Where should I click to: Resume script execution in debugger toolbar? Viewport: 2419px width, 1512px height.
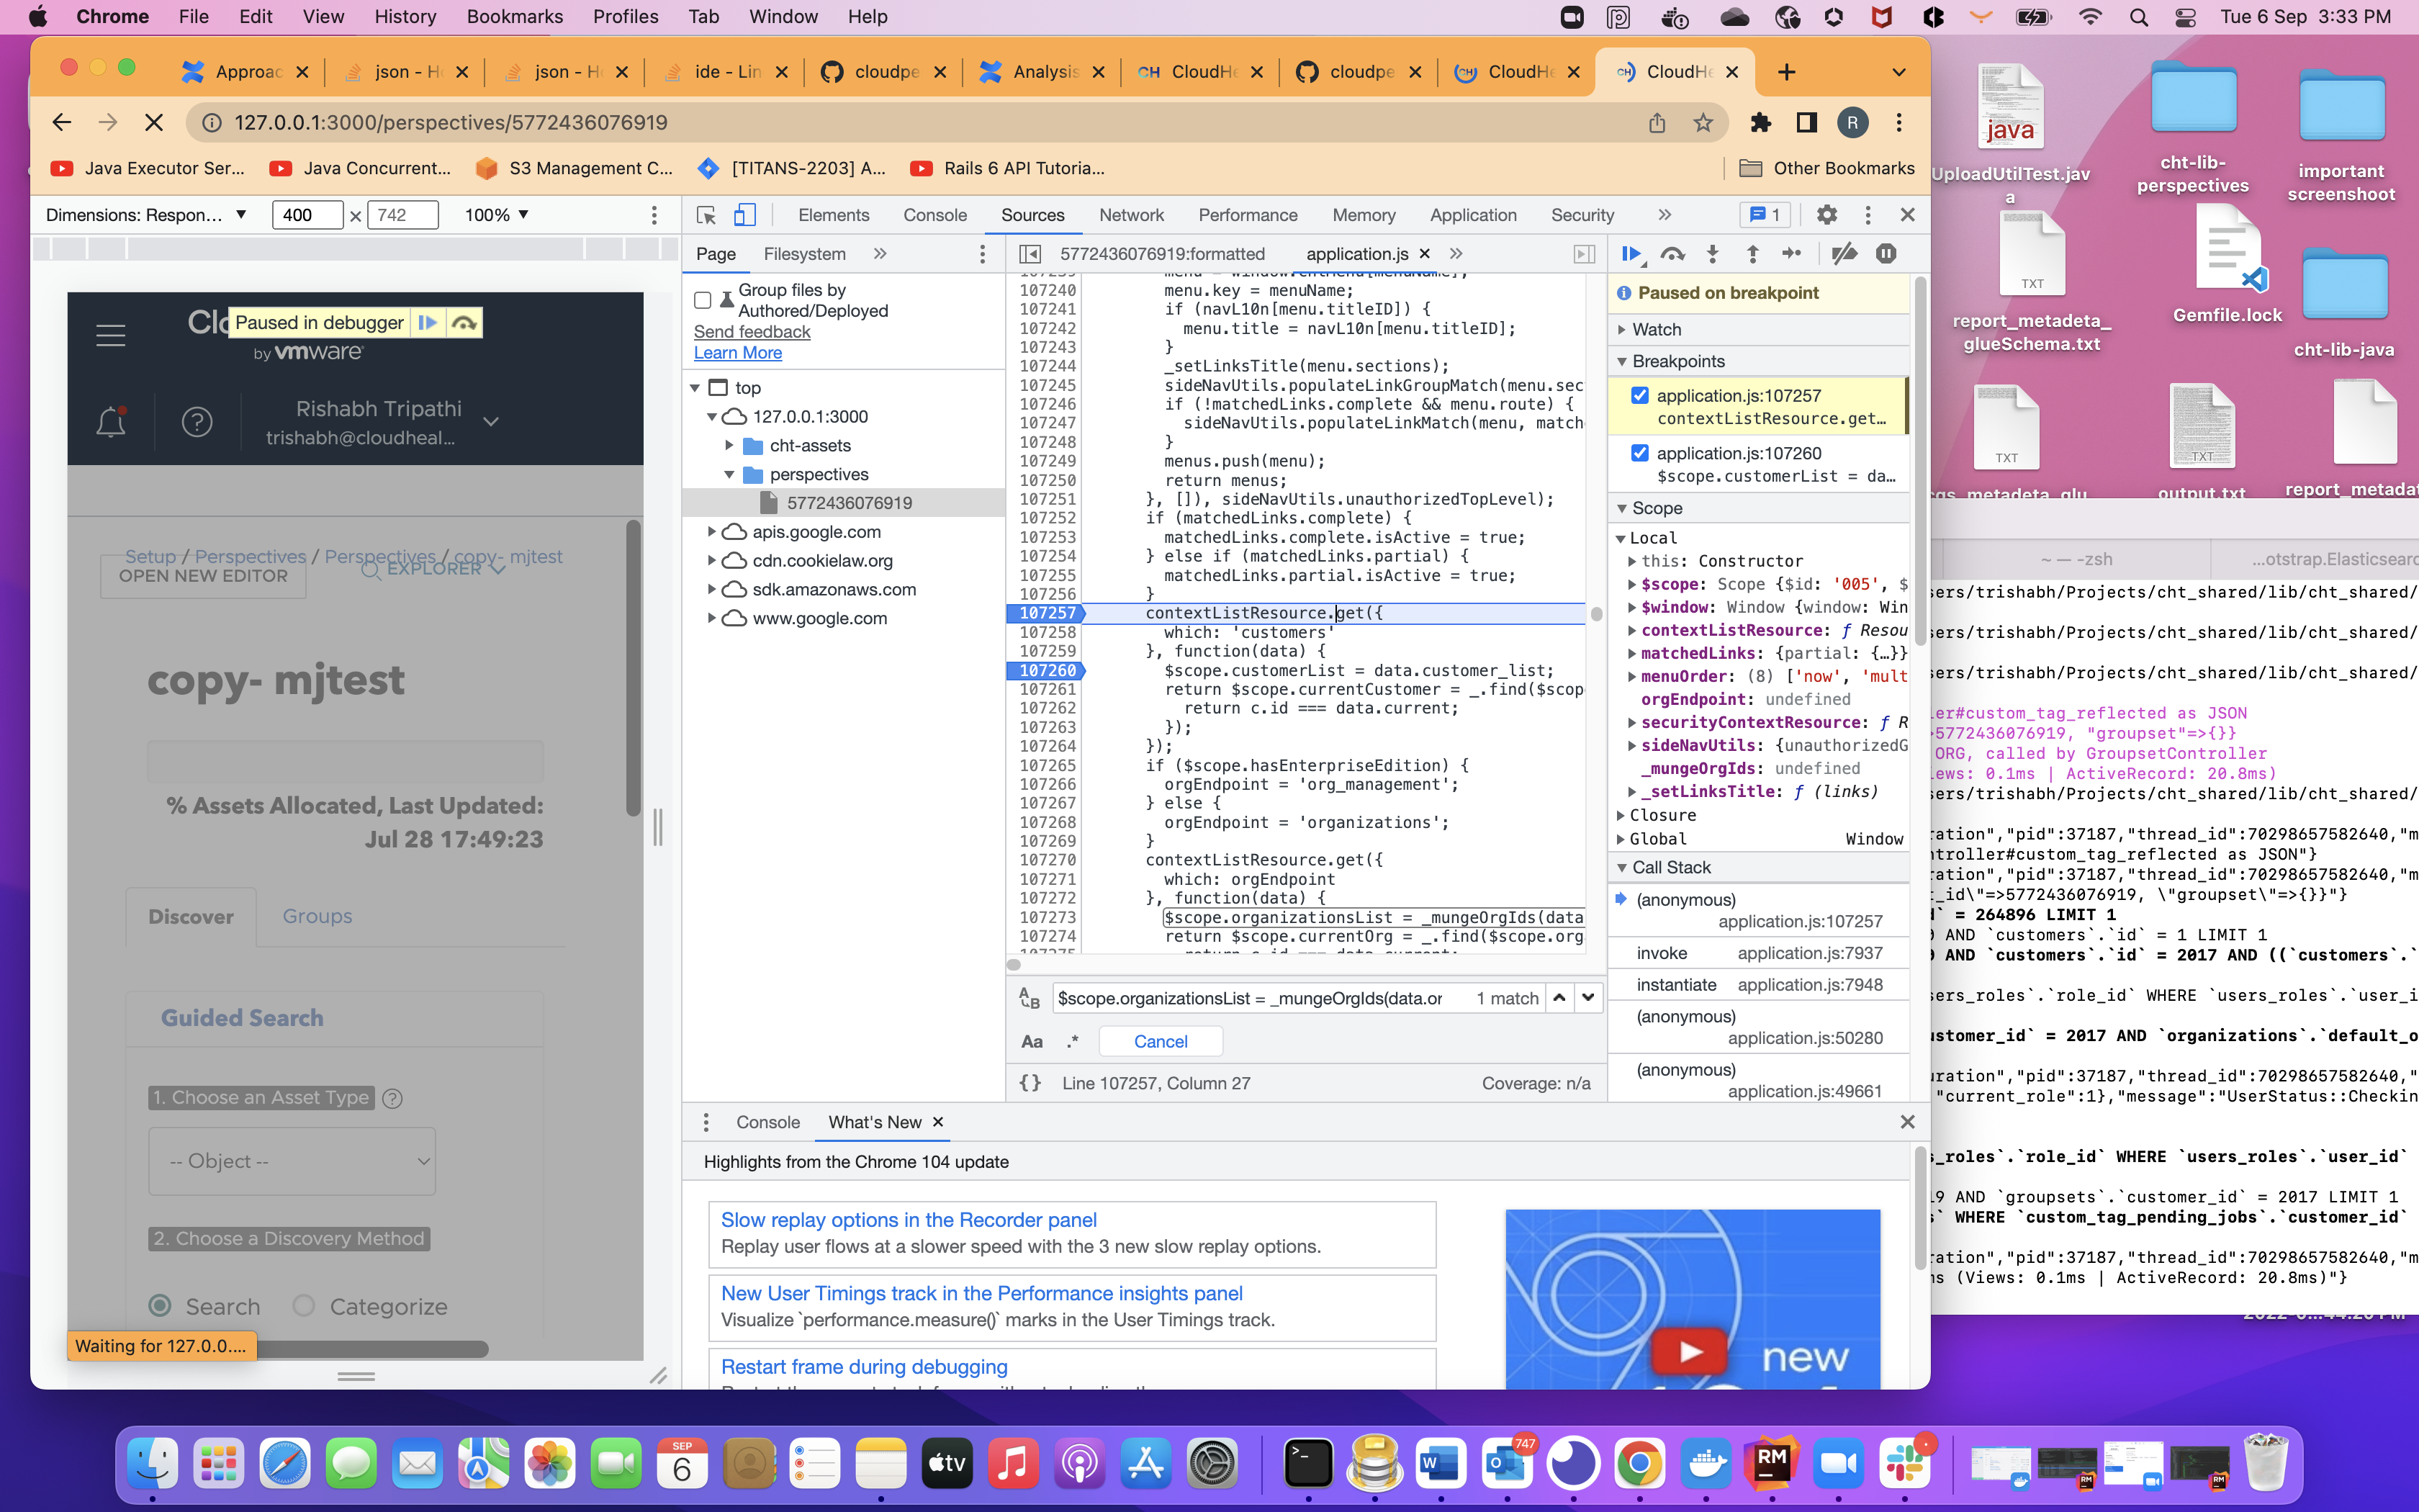click(1631, 254)
